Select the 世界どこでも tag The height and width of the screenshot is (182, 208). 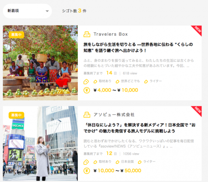point(128,81)
